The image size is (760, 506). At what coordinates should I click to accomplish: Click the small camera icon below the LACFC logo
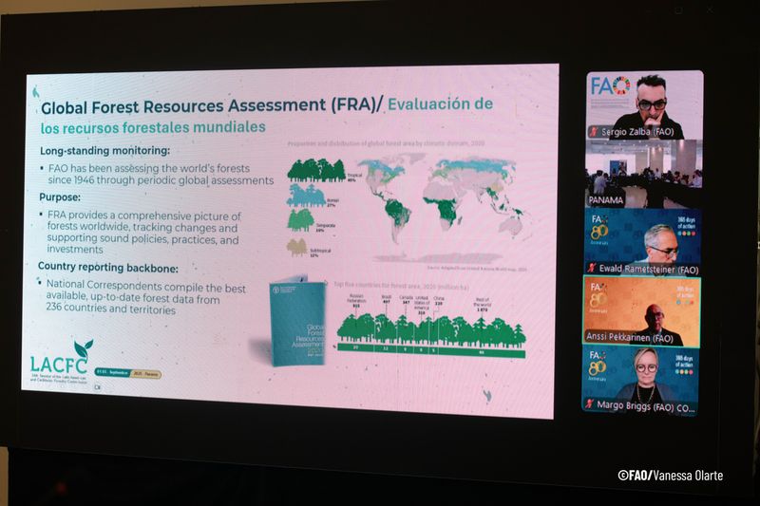(x=98, y=387)
